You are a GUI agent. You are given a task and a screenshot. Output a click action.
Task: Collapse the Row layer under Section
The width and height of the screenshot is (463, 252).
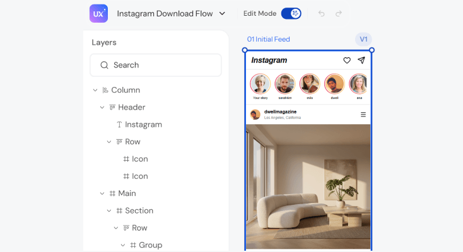116,228
